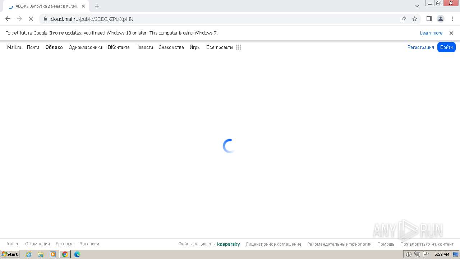Image resolution: width=460 pixels, height=259 pixels.
Task: Open О компании footer link
Action: [37, 244]
